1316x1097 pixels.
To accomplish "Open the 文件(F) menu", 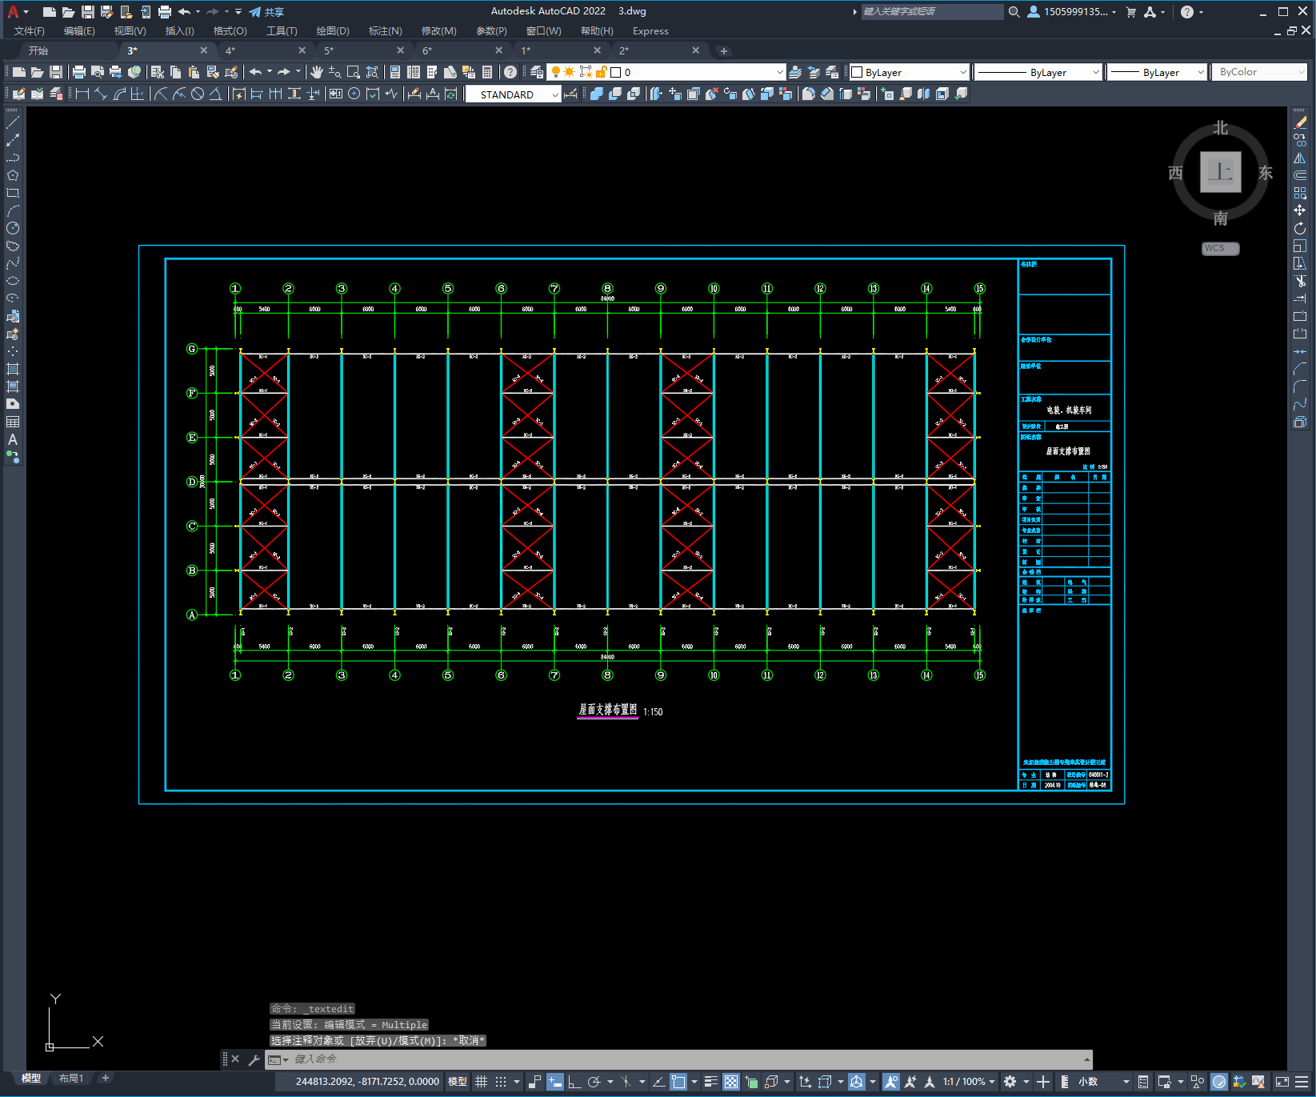I will click(x=30, y=31).
